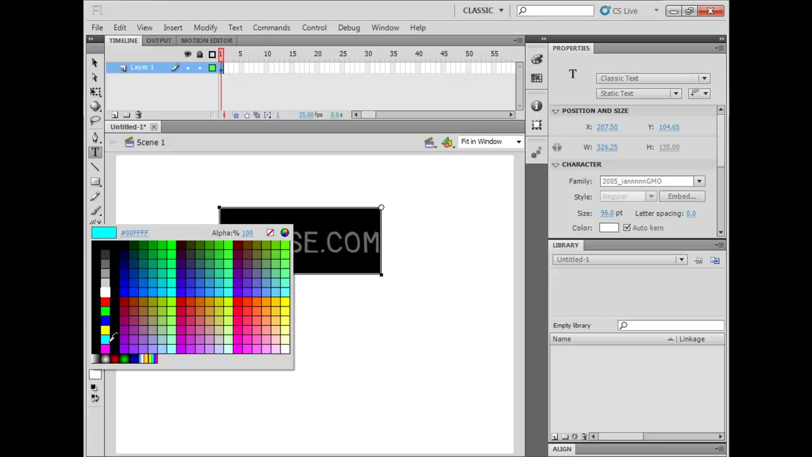Toggle lock all layers icon
Screen dimensions: 812x457
(x=200, y=54)
